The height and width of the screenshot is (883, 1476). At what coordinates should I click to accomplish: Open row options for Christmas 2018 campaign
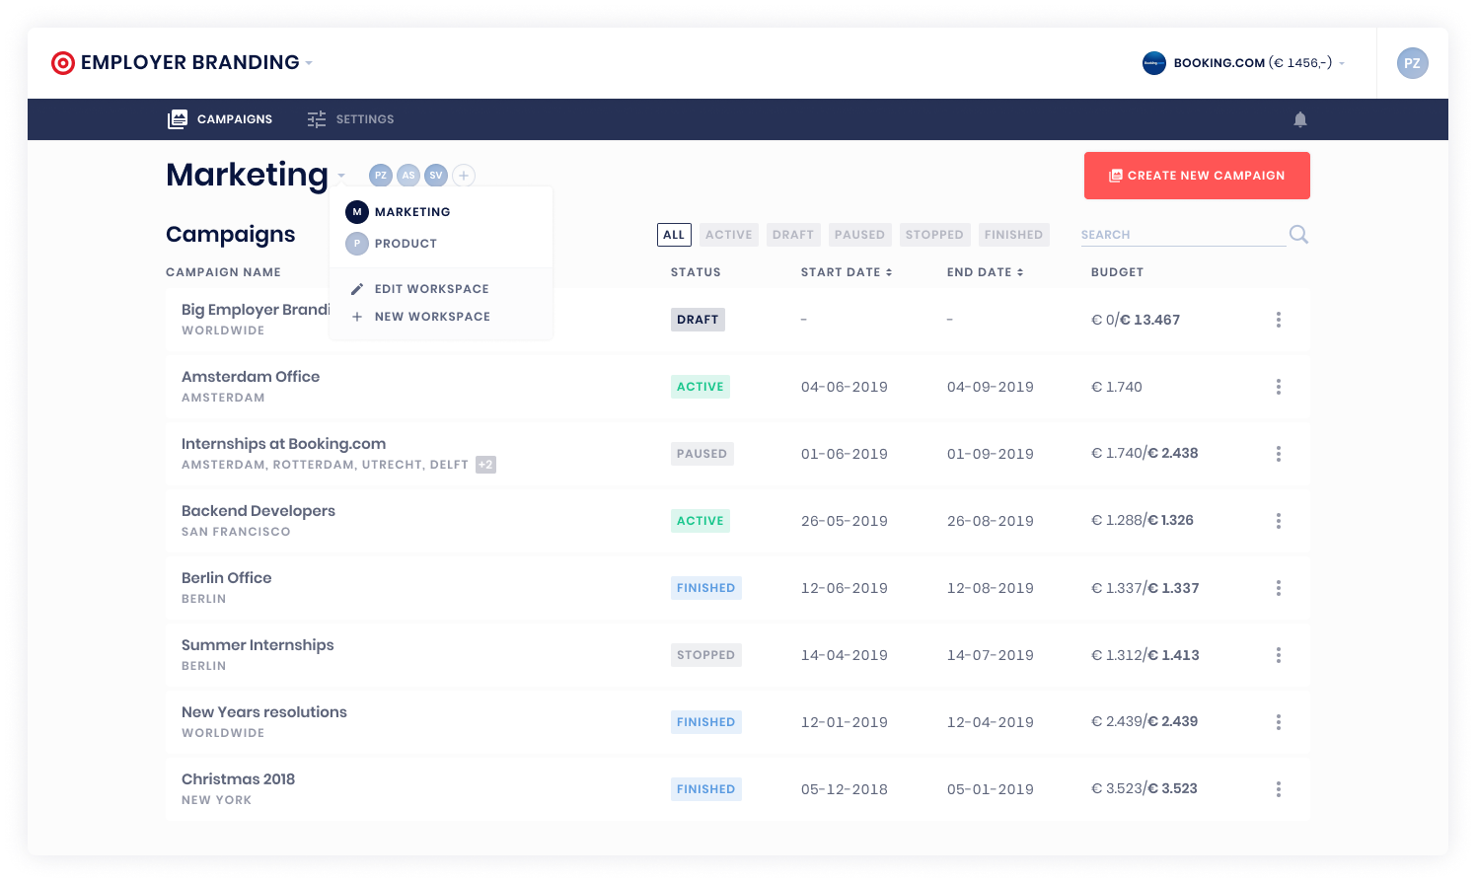click(1279, 789)
